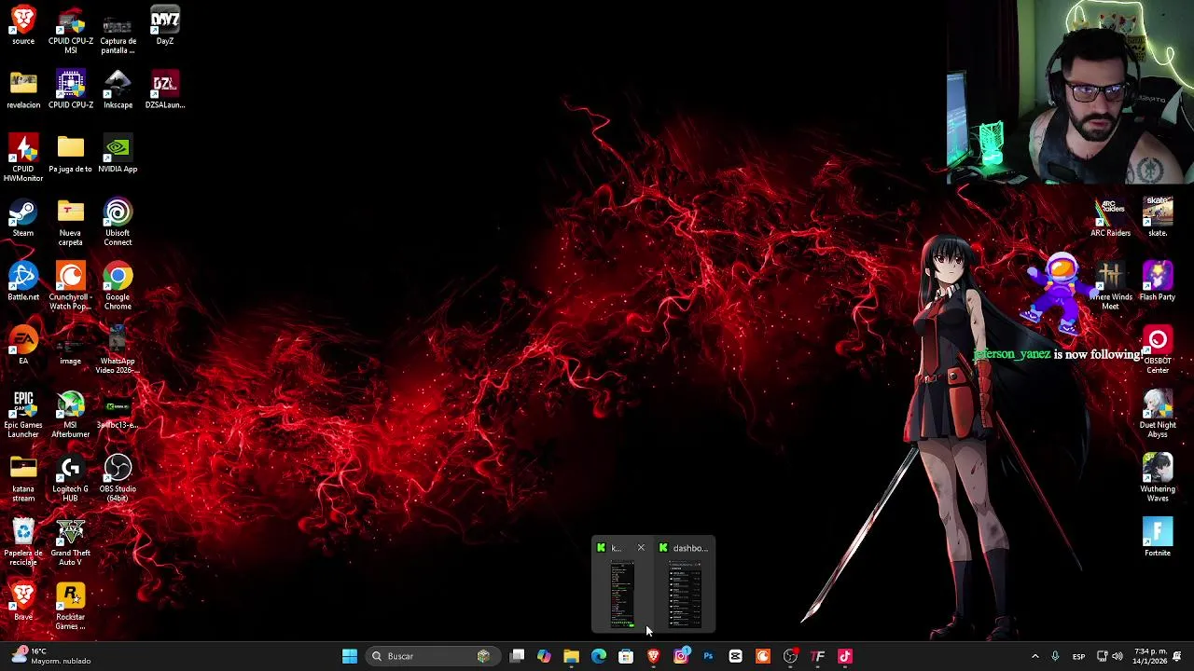The image size is (1194, 671).
Task: Open Captura de pantalla file icon
Action: 118,30
